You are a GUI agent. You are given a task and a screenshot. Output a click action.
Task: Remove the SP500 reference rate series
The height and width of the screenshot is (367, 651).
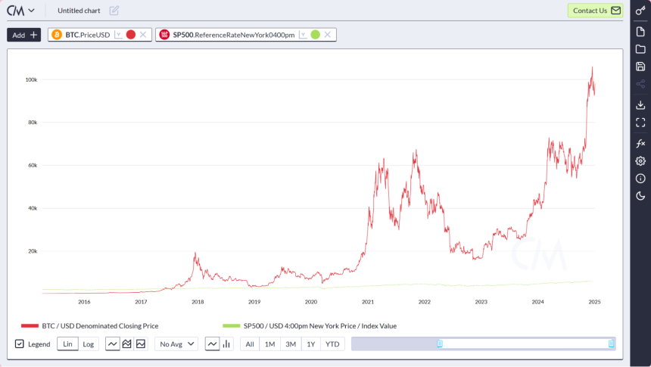(x=328, y=35)
